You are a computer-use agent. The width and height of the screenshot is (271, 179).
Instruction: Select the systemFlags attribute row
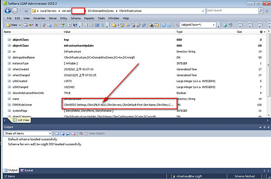tap(135, 110)
